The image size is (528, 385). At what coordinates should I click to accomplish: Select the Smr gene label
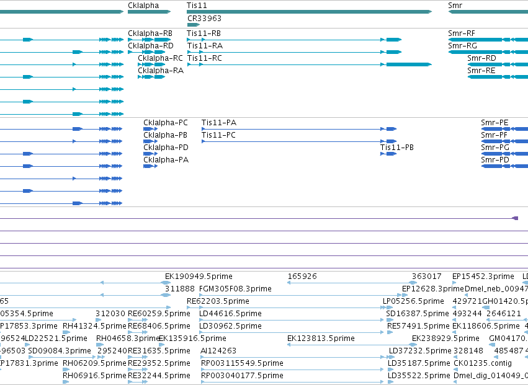(x=455, y=6)
